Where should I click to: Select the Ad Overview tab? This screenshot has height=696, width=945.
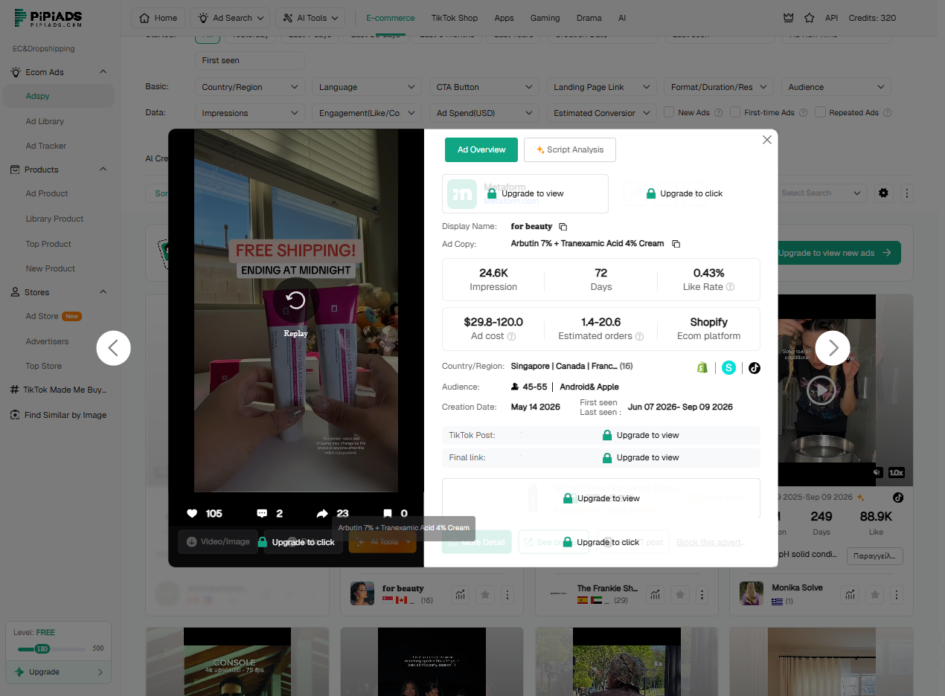coord(481,149)
